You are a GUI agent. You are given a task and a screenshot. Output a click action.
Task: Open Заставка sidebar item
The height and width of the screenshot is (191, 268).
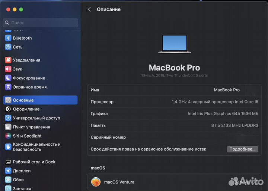(40, 188)
